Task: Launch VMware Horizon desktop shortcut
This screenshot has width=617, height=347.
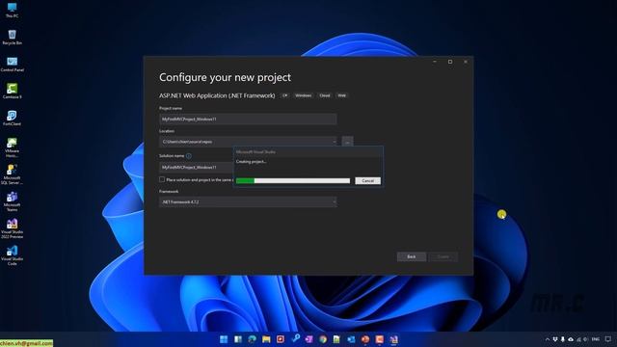Action: tap(12, 147)
